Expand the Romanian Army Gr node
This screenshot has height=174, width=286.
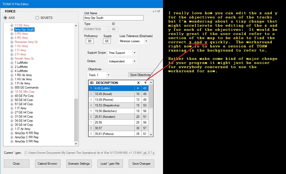[x=12, y=42]
